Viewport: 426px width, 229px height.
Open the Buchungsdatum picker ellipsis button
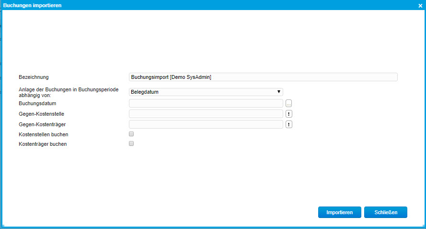coord(288,103)
